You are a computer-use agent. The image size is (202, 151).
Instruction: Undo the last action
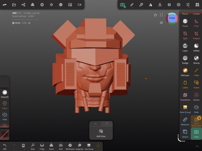coord(4,147)
